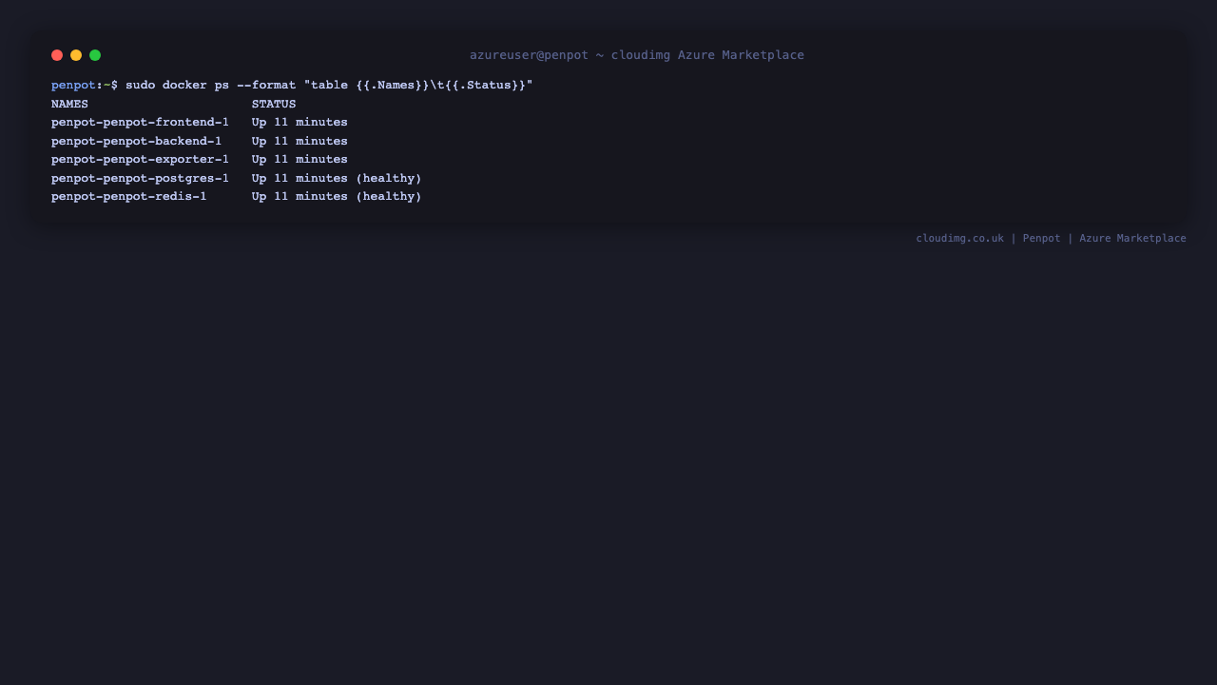The height and width of the screenshot is (685, 1217).
Task: Select penpot-penpot-frontend-1 container name
Action: point(140,123)
